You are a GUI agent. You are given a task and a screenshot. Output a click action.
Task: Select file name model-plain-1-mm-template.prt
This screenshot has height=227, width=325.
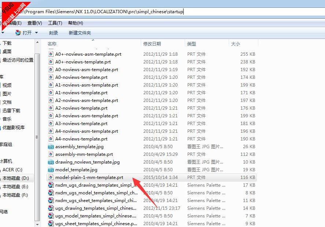[89, 177]
